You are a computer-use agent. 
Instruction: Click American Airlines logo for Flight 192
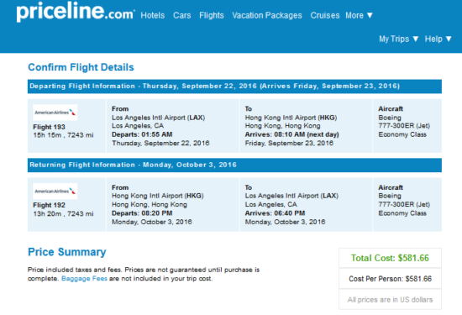click(55, 191)
